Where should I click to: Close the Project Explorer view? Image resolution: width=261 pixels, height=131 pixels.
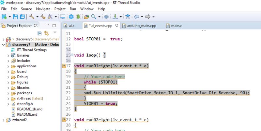pyautogui.click(x=36, y=26)
